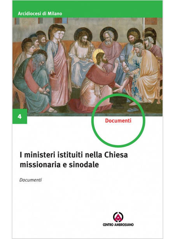Click the green header banner
This screenshot has height=239, width=175.
(87, 9)
